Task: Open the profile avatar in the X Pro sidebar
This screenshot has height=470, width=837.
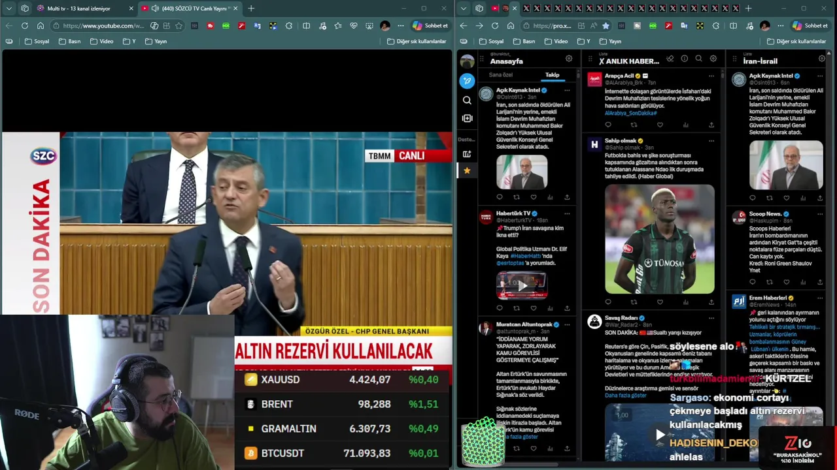Action: pos(467,61)
